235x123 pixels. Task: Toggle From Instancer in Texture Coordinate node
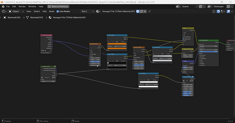pyautogui.click(x=42, y=53)
